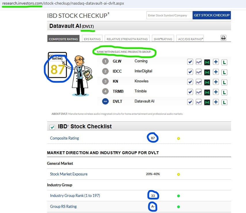Image resolution: width=246 pixels, height=213 pixels.
Task: Focus the stock symbol search field
Action: tap(169, 15)
